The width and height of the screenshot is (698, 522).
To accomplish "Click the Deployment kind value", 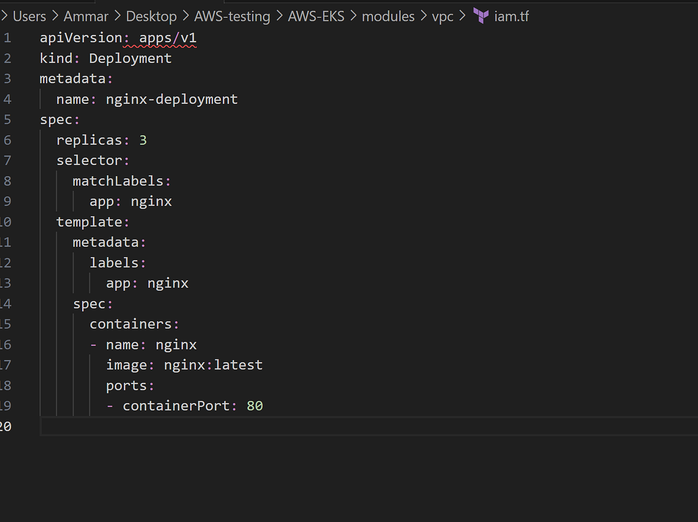I will 130,58.
